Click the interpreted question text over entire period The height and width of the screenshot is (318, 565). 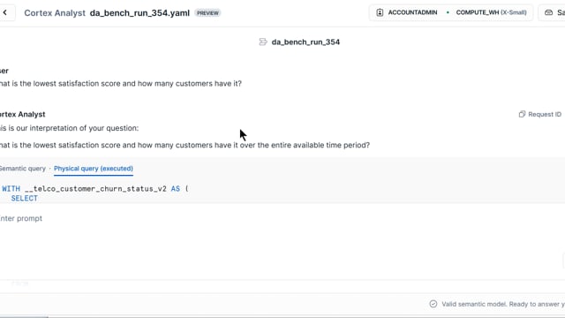pyautogui.click(x=185, y=145)
